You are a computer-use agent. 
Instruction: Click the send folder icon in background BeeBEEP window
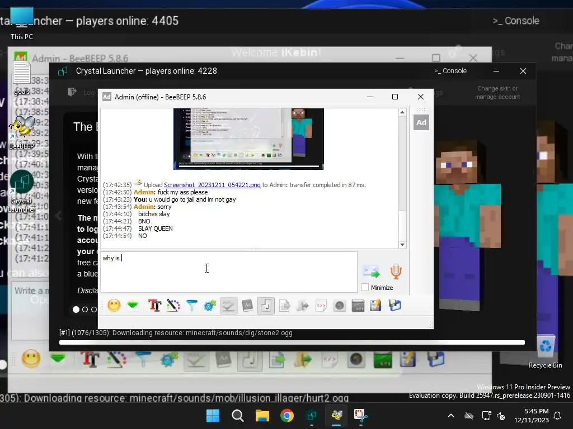pyautogui.click(x=303, y=359)
